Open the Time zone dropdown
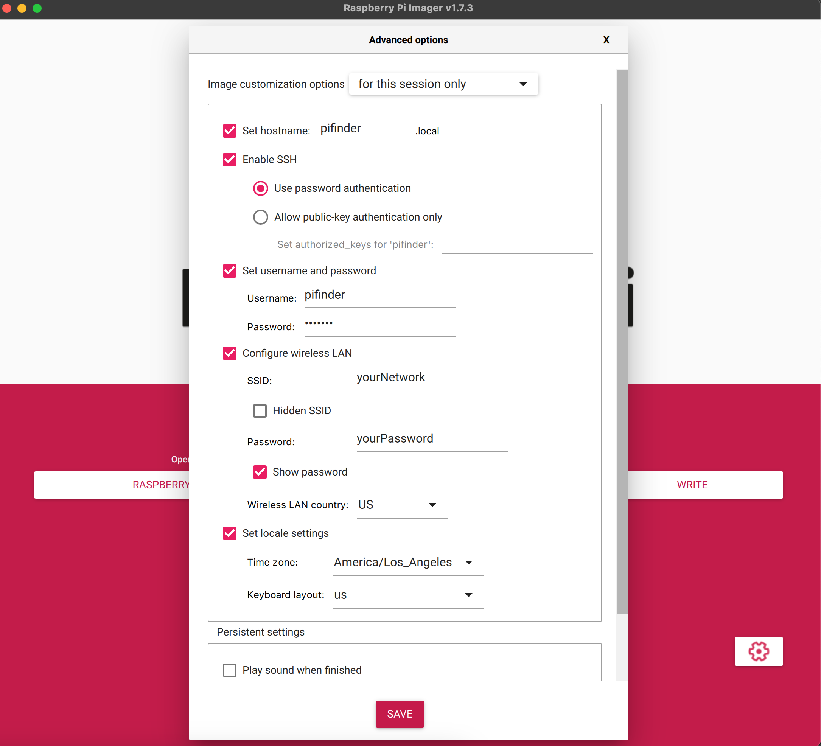The height and width of the screenshot is (746, 821). (407, 563)
